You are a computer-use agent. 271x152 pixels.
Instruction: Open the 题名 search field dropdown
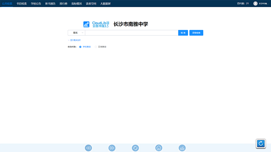(76, 33)
